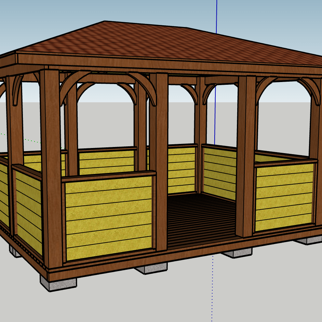Click the wooden post just right of entrance
The height and width of the screenshot is (322, 322).
[246, 157]
